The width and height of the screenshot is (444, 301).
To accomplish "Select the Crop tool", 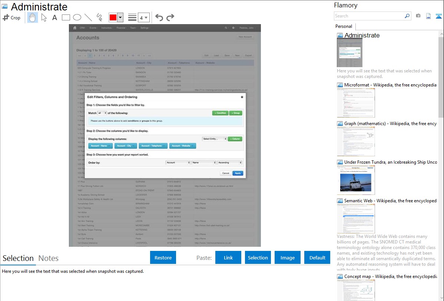I will (11, 17).
